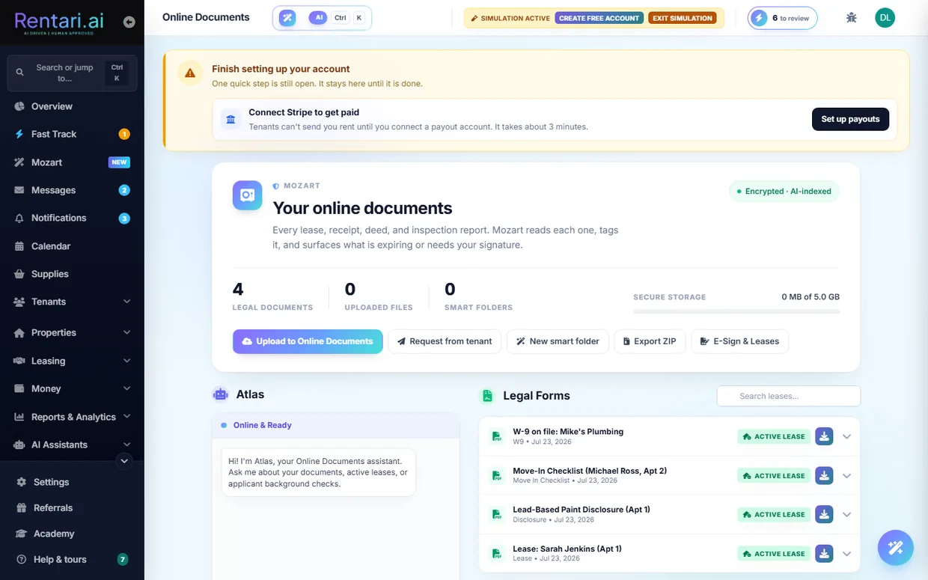Toggle the AI pill in top bar
The image size is (928, 580).
click(318, 18)
